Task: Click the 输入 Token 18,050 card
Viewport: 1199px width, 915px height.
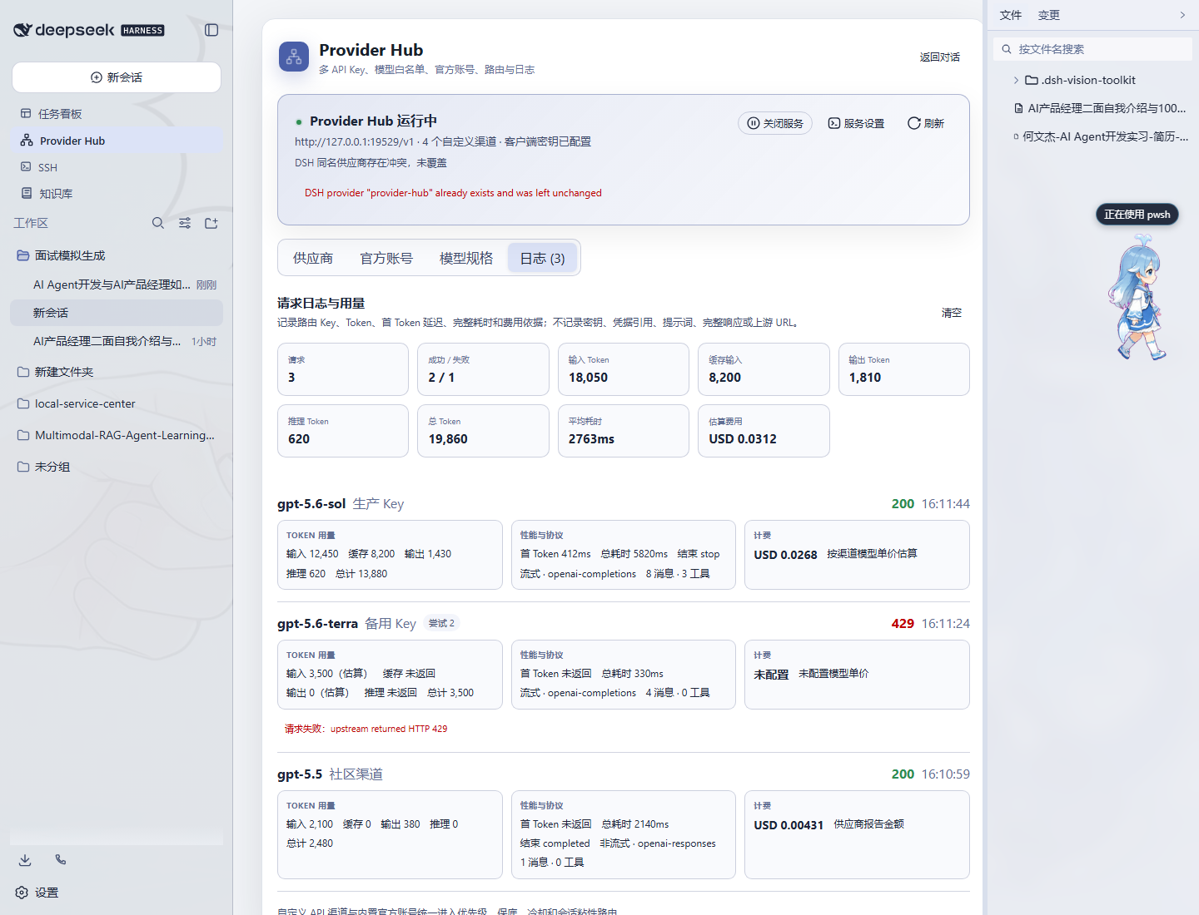Action: [624, 369]
